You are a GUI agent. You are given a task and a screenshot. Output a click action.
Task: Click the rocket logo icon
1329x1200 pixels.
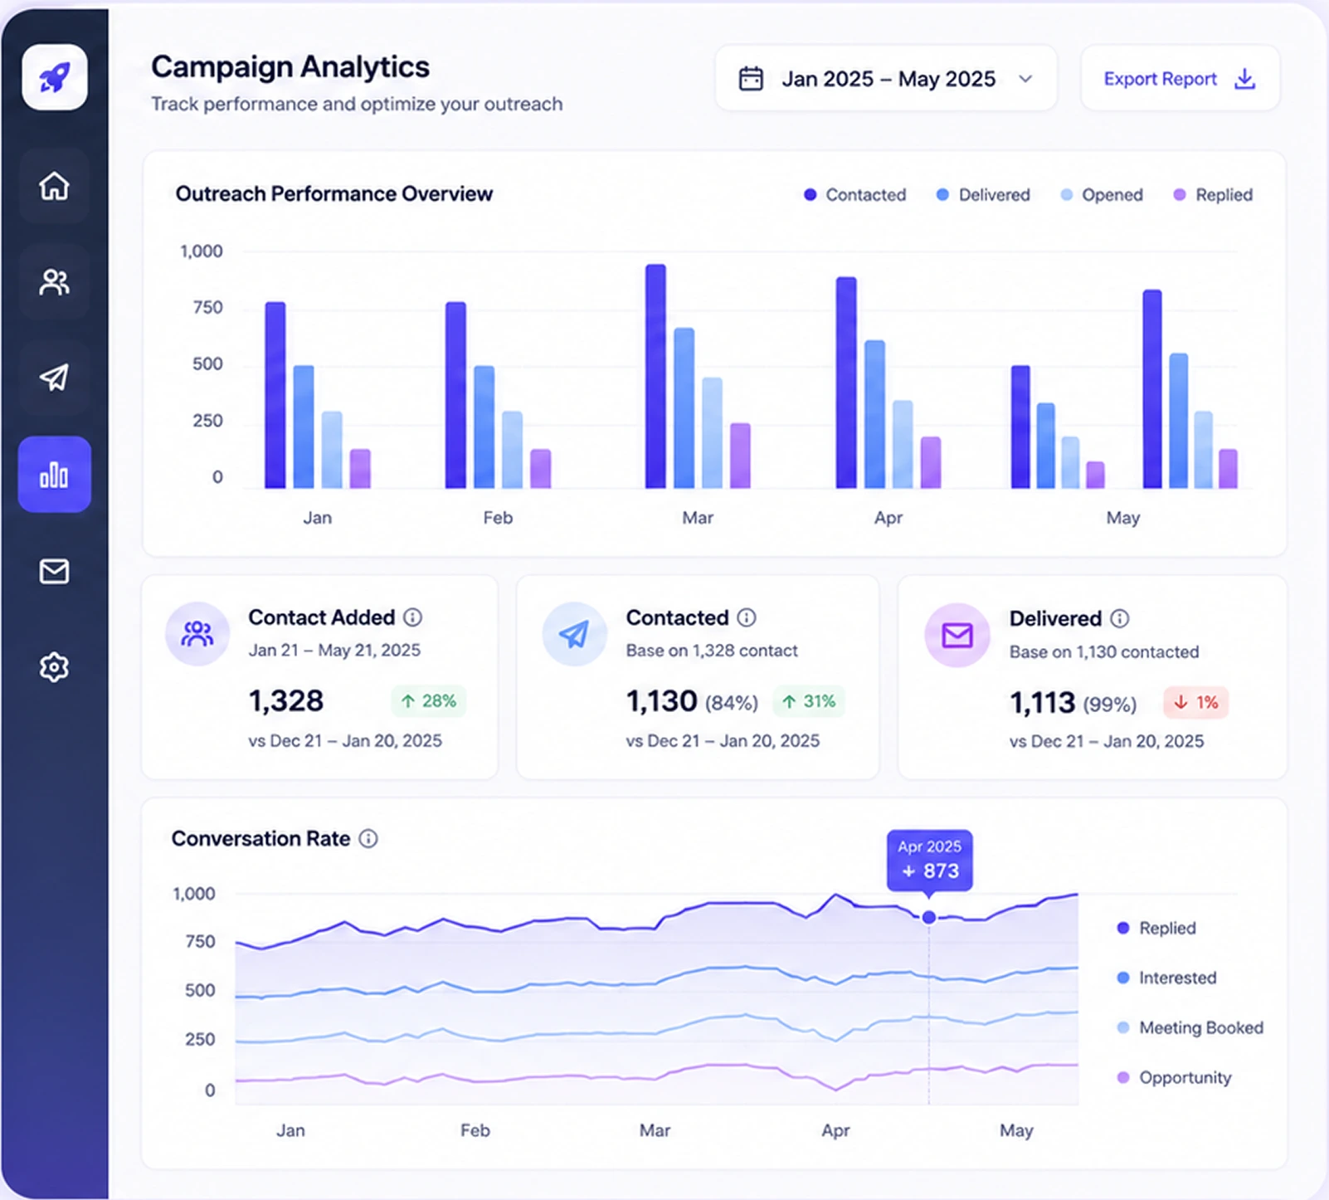pos(55,77)
